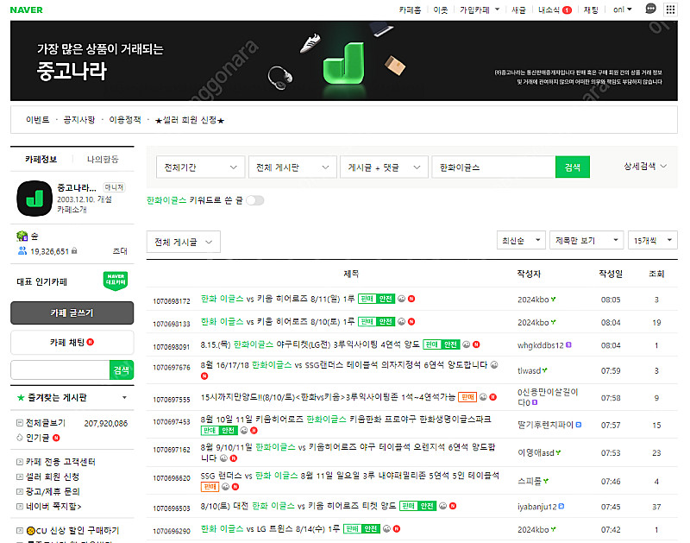Click the 한화이글스 search keyword field
Viewport: 690px width, 543px height.
click(493, 167)
